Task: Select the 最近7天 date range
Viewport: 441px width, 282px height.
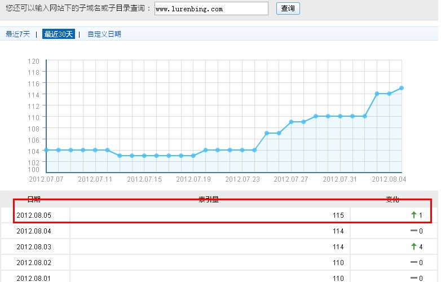Action: 17,34
